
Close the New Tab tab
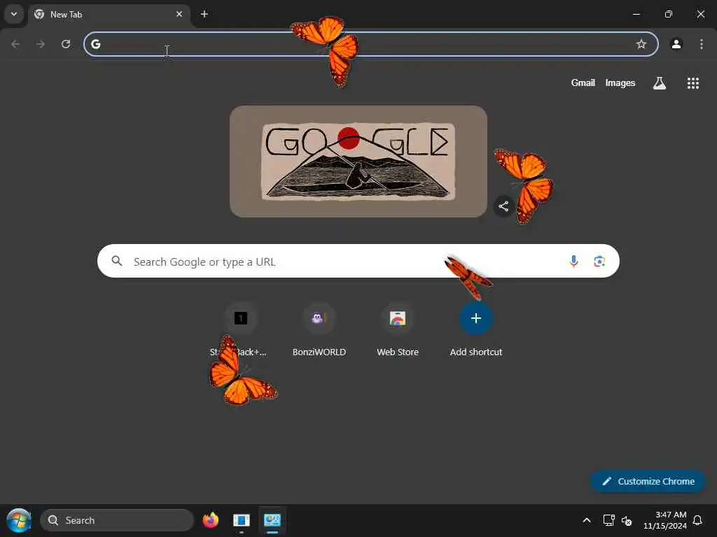point(179,14)
